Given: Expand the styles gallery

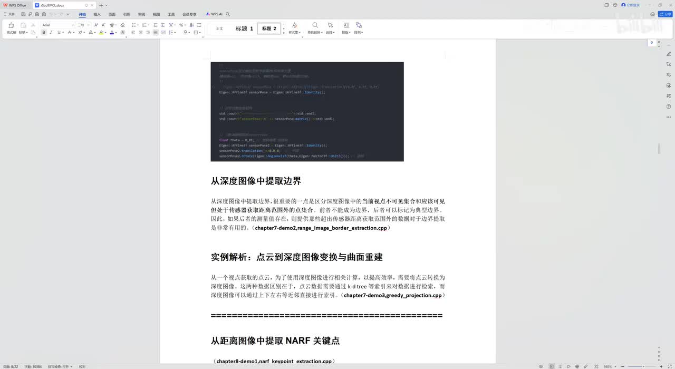Looking at the screenshot, I should point(284,32).
